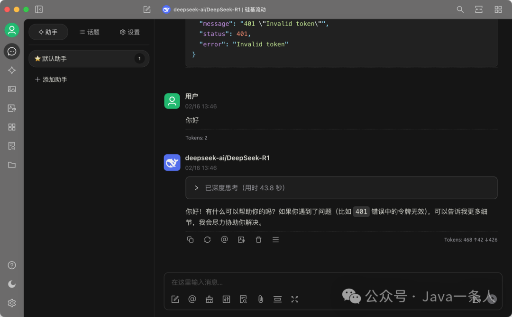The width and height of the screenshot is (512, 317).
Task: Click the green user avatar beside 用户
Action: [x=172, y=101]
